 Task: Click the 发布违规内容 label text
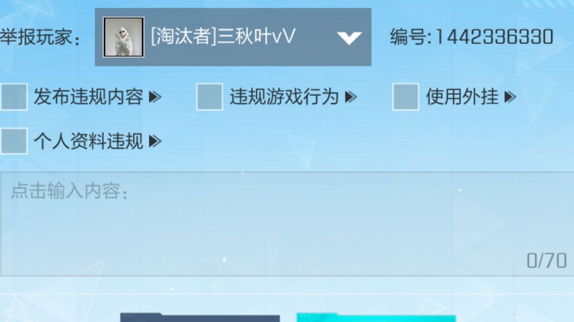click(88, 97)
